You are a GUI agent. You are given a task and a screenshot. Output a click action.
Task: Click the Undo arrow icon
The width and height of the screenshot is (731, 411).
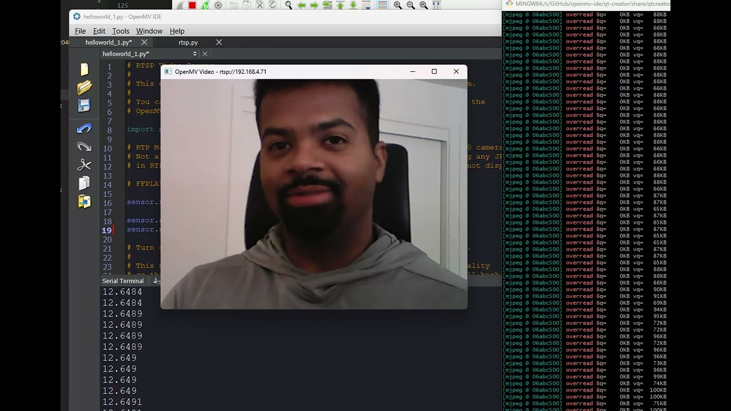coord(85,129)
